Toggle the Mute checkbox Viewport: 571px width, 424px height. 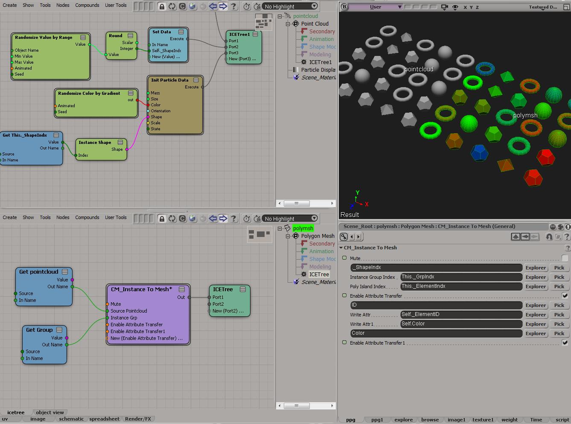point(565,258)
